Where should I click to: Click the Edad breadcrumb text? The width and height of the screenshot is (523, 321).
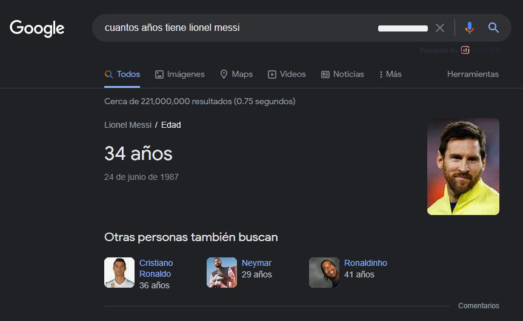(171, 125)
